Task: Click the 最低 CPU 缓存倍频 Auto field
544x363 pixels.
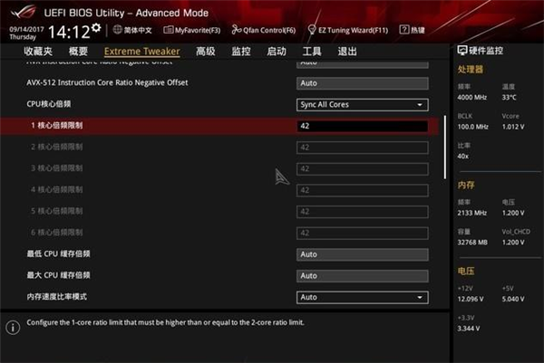Action: click(x=363, y=254)
